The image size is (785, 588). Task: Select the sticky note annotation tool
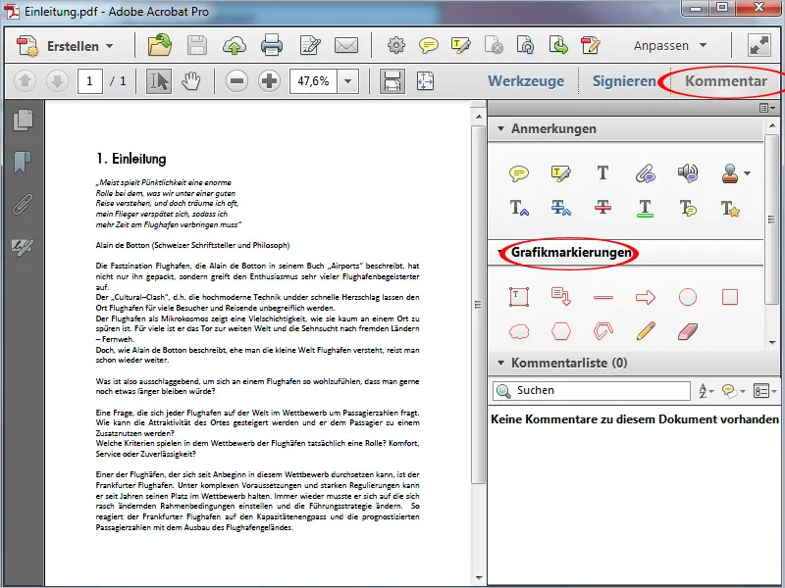[519, 173]
